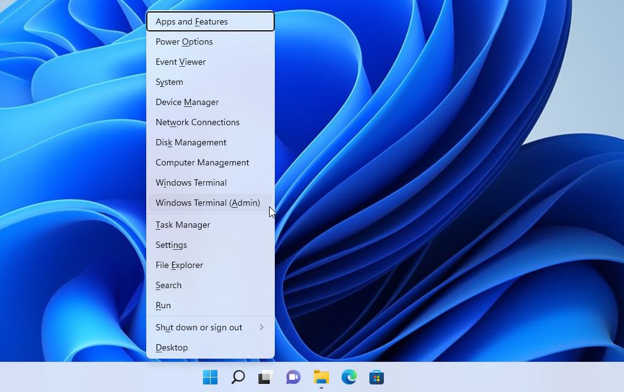Image resolution: width=624 pixels, height=392 pixels.
Task: Select Apps and Features menu entry
Action: (x=211, y=21)
